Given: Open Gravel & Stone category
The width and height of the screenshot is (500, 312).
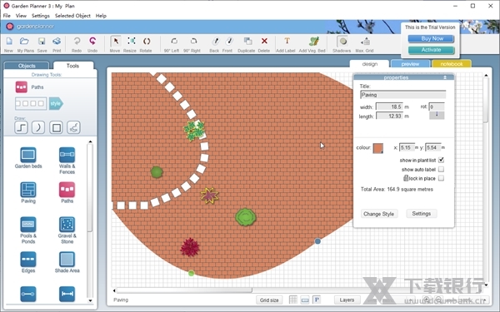Looking at the screenshot, I should click(67, 225).
